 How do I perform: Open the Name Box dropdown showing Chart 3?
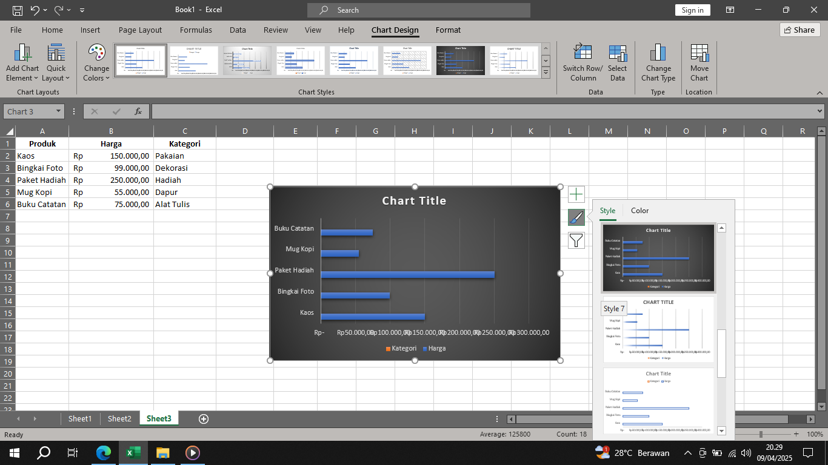click(x=58, y=111)
